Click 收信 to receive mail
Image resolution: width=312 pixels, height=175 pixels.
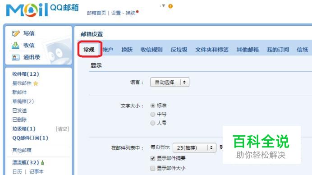(29, 45)
